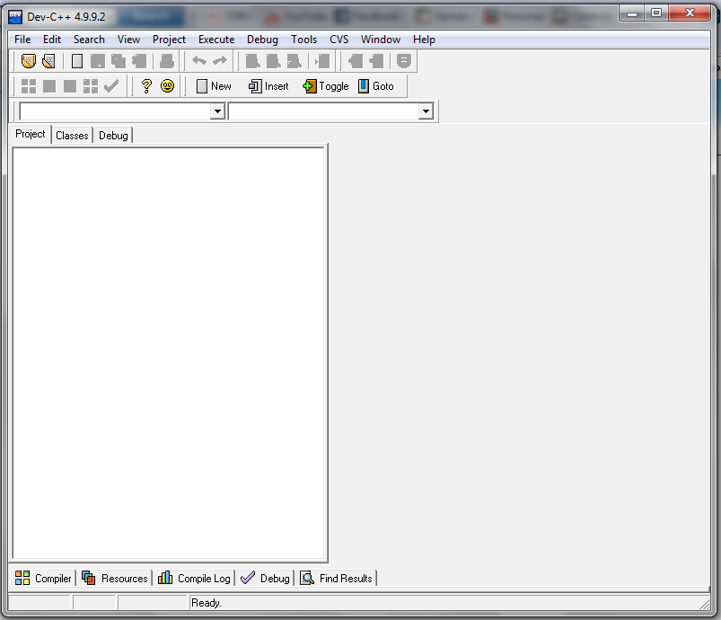Click the New Project toolbar icon
The image size is (721, 620).
(29, 61)
